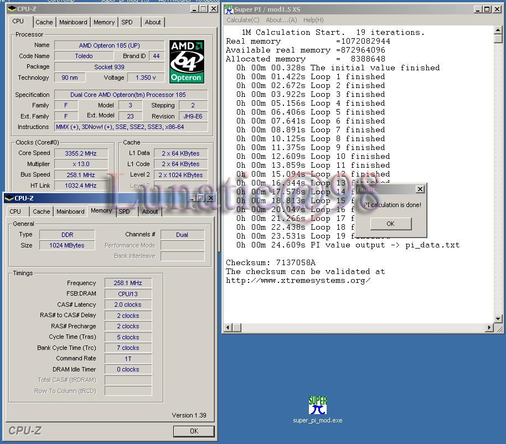Click Technology value 90 nm
The image size is (506, 444).
coord(70,78)
